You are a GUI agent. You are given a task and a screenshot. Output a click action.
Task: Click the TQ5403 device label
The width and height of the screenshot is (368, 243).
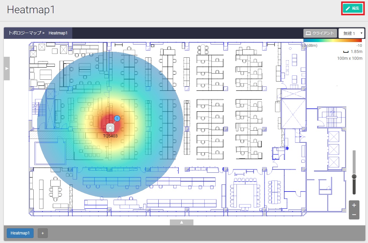coord(110,136)
